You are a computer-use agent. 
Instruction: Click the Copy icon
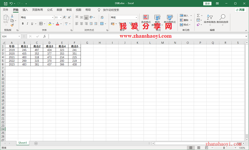(x=12, y=20)
